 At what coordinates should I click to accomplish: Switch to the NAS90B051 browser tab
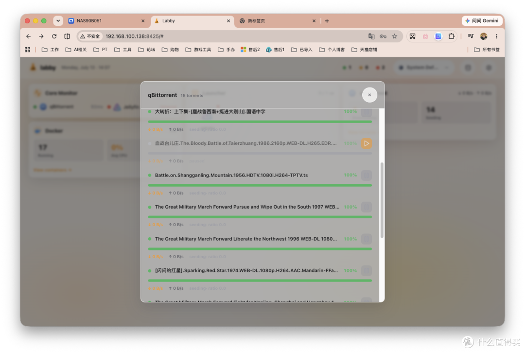(x=106, y=21)
